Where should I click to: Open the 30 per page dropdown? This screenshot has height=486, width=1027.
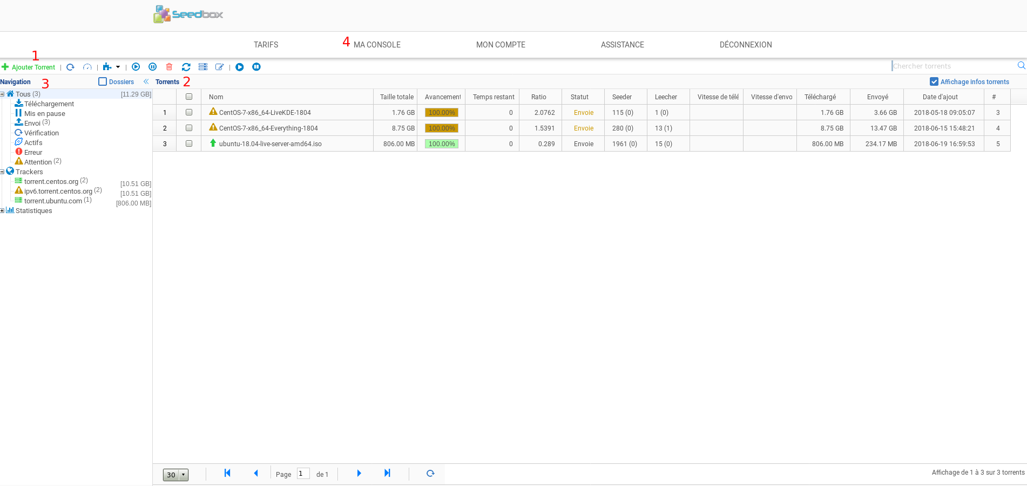click(x=175, y=475)
